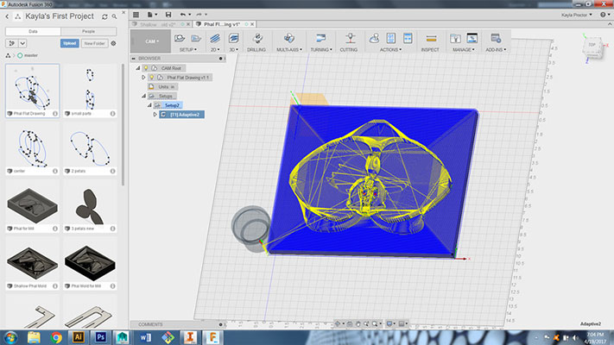Screen dimensions: 614x345
Task: Open data panel settings gear
Action: coord(113,43)
